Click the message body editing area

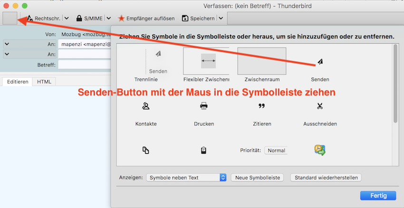pos(56,147)
